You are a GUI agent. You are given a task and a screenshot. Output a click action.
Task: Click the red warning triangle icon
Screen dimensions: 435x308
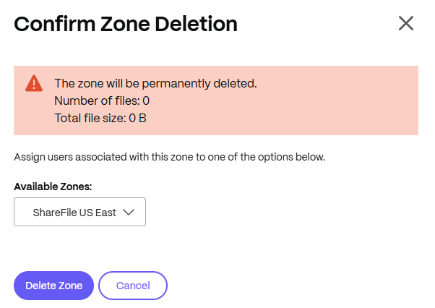34,83
